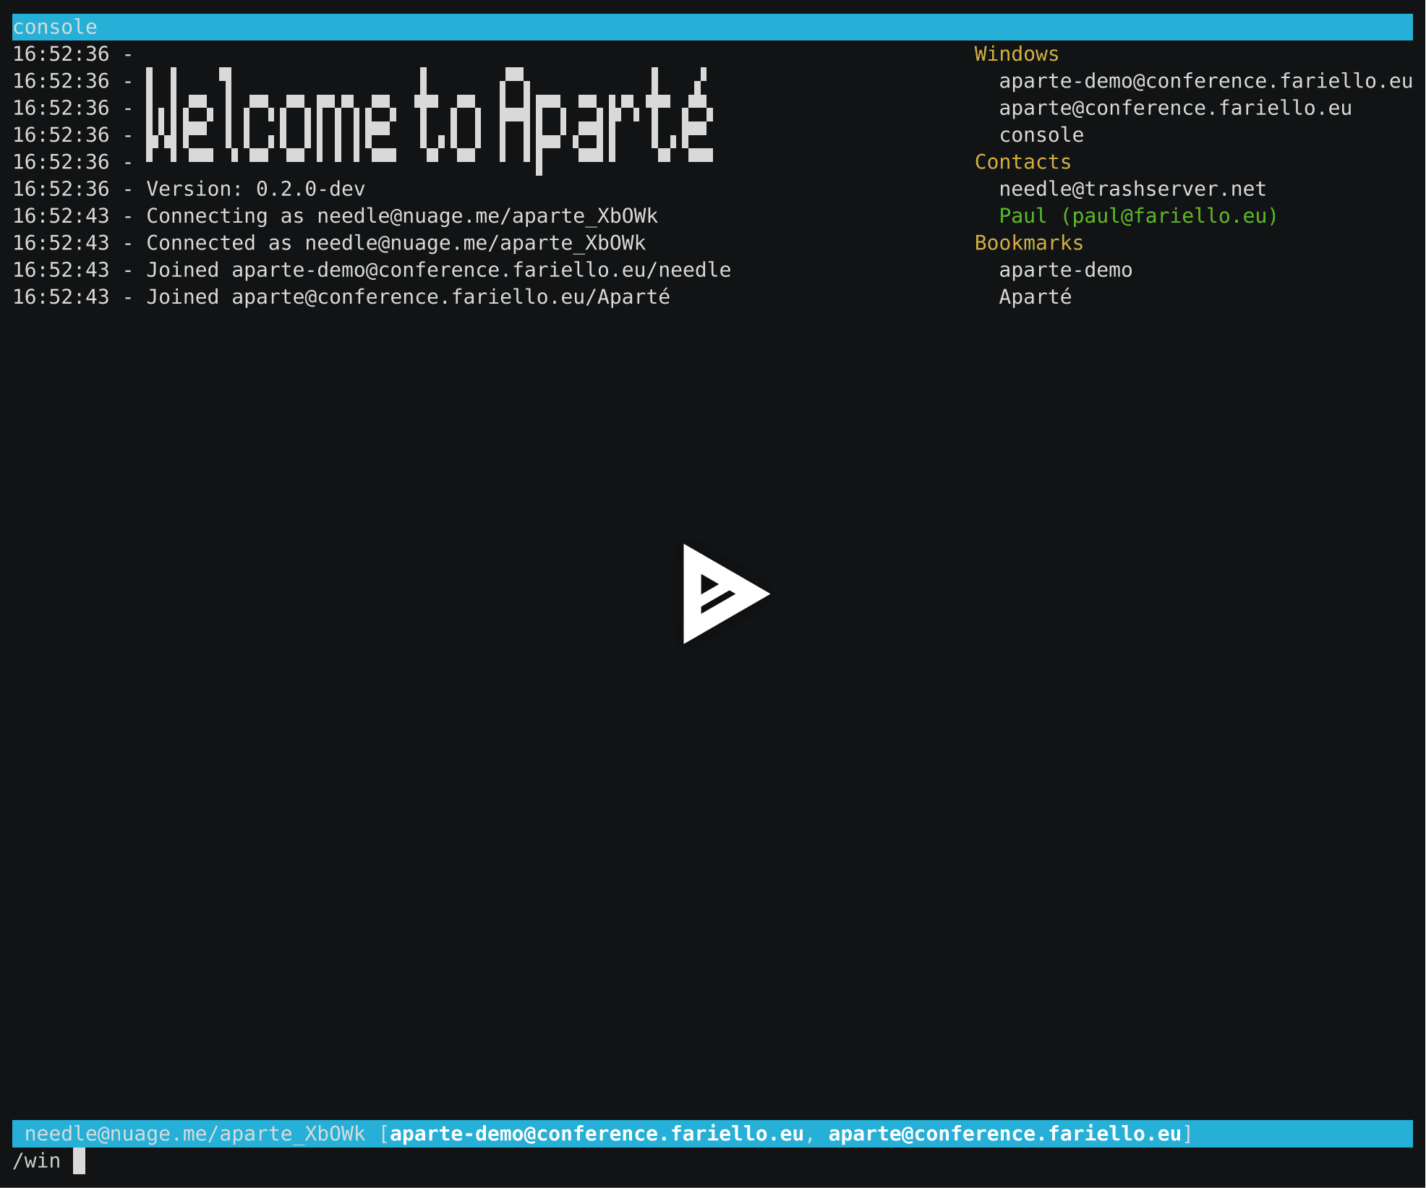Click the Aparté logo triangle icon
The width and height of the screenshot is (1426, 1188).
[x=723, y=594]
